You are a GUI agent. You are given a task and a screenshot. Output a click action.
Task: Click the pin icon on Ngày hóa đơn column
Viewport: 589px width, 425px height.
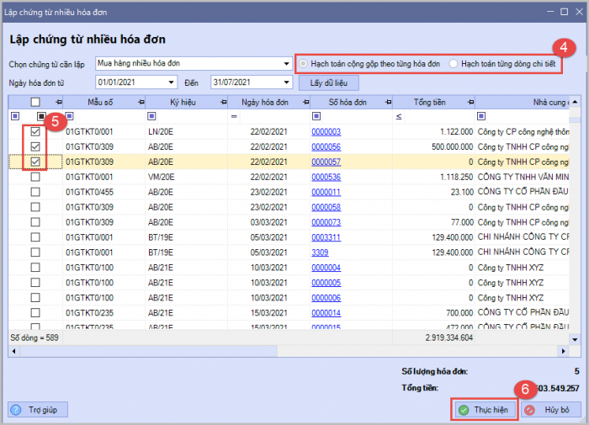pyautogui.click(x=305, y=102)
